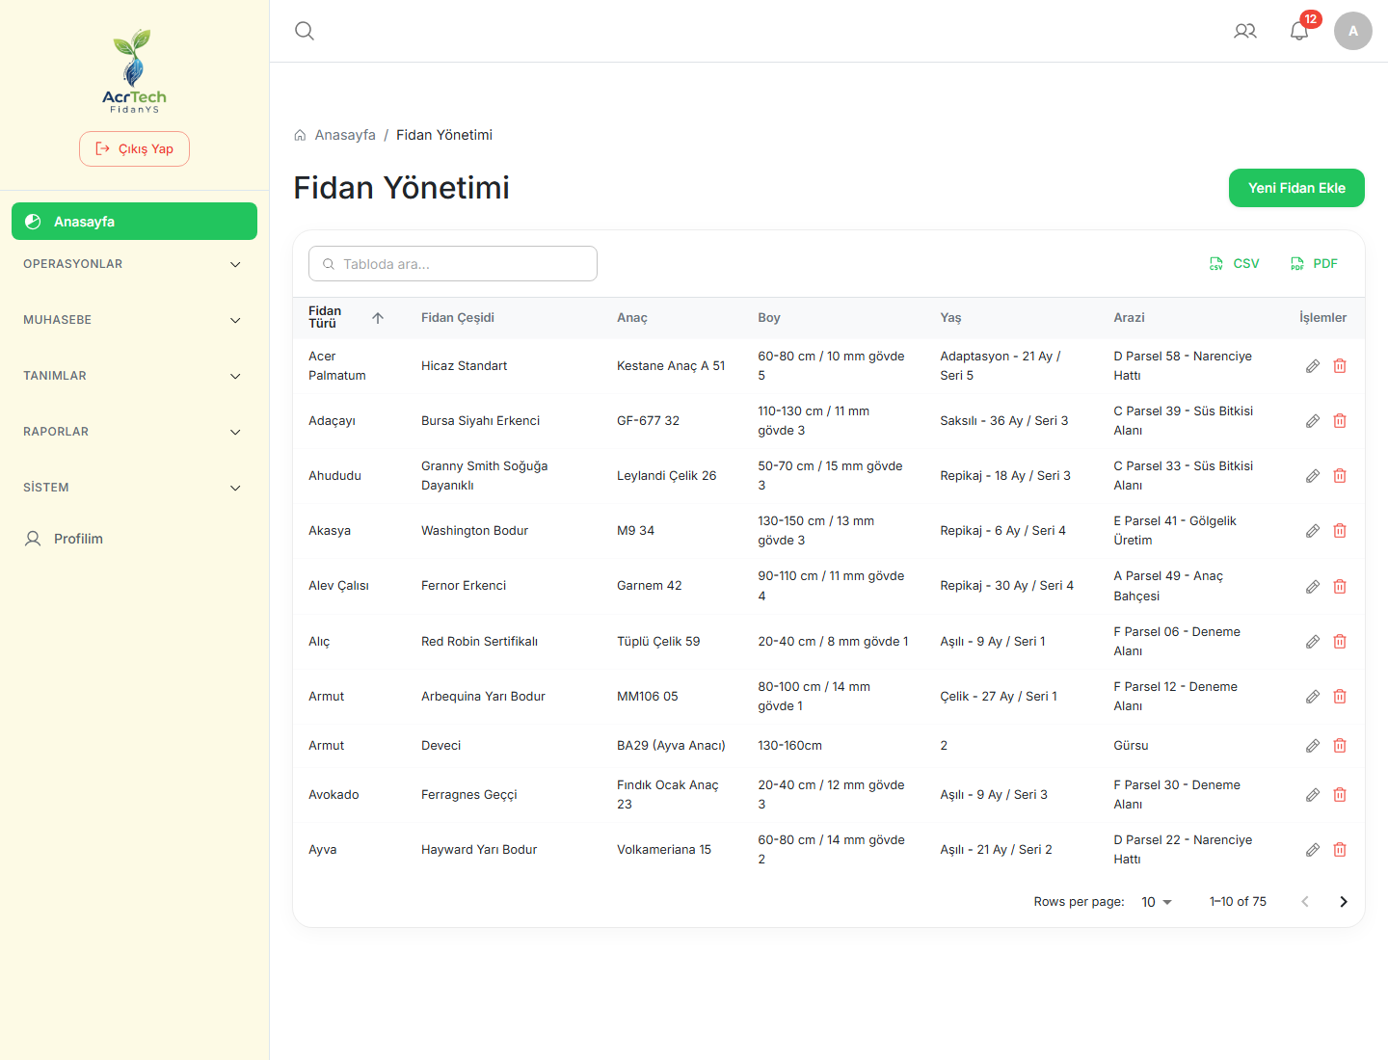Expand the OPERASYONLAR menu section

(134, 264)
